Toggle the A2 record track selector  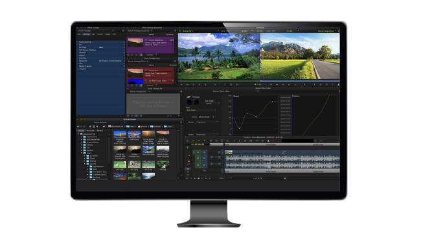(204, 165)
